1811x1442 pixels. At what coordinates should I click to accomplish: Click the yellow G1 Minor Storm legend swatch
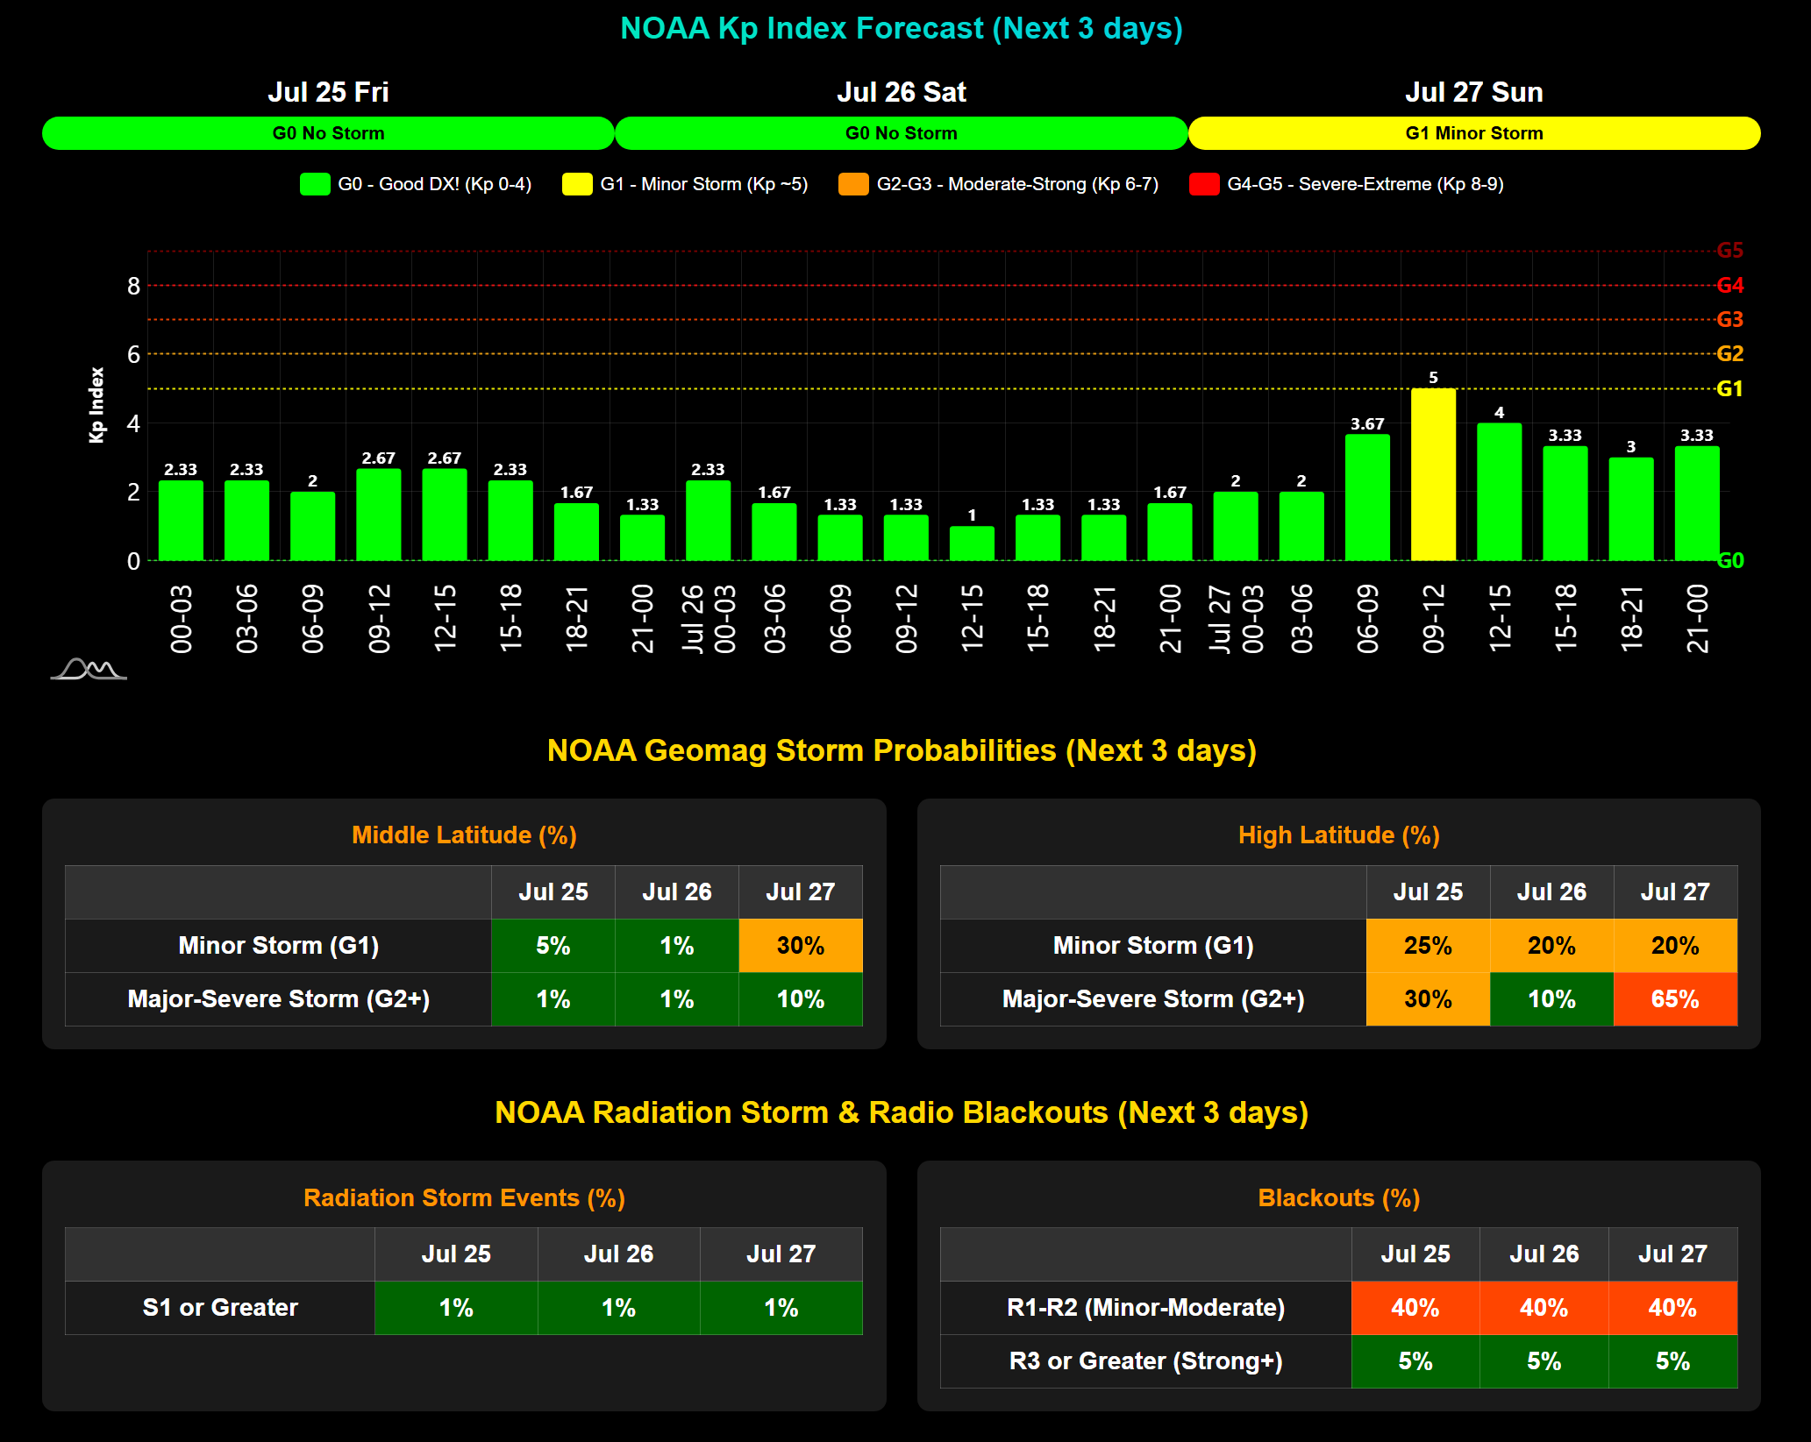(577, 184)
